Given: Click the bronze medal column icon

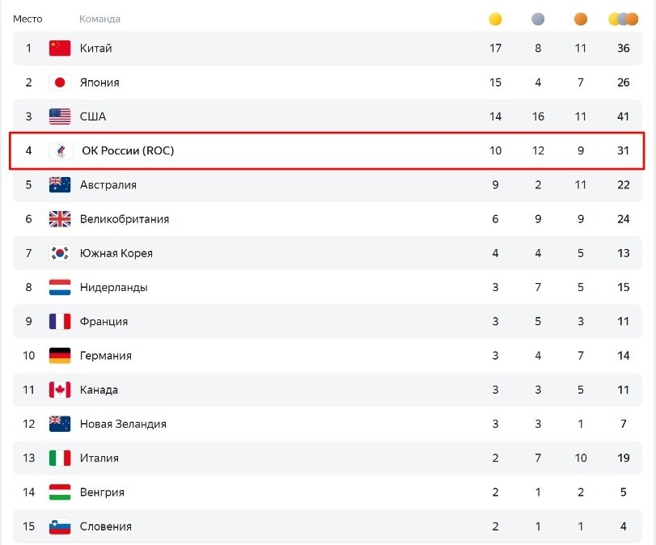Looking at the screenshot, I should pyautogui.click(x=580, y=19).
